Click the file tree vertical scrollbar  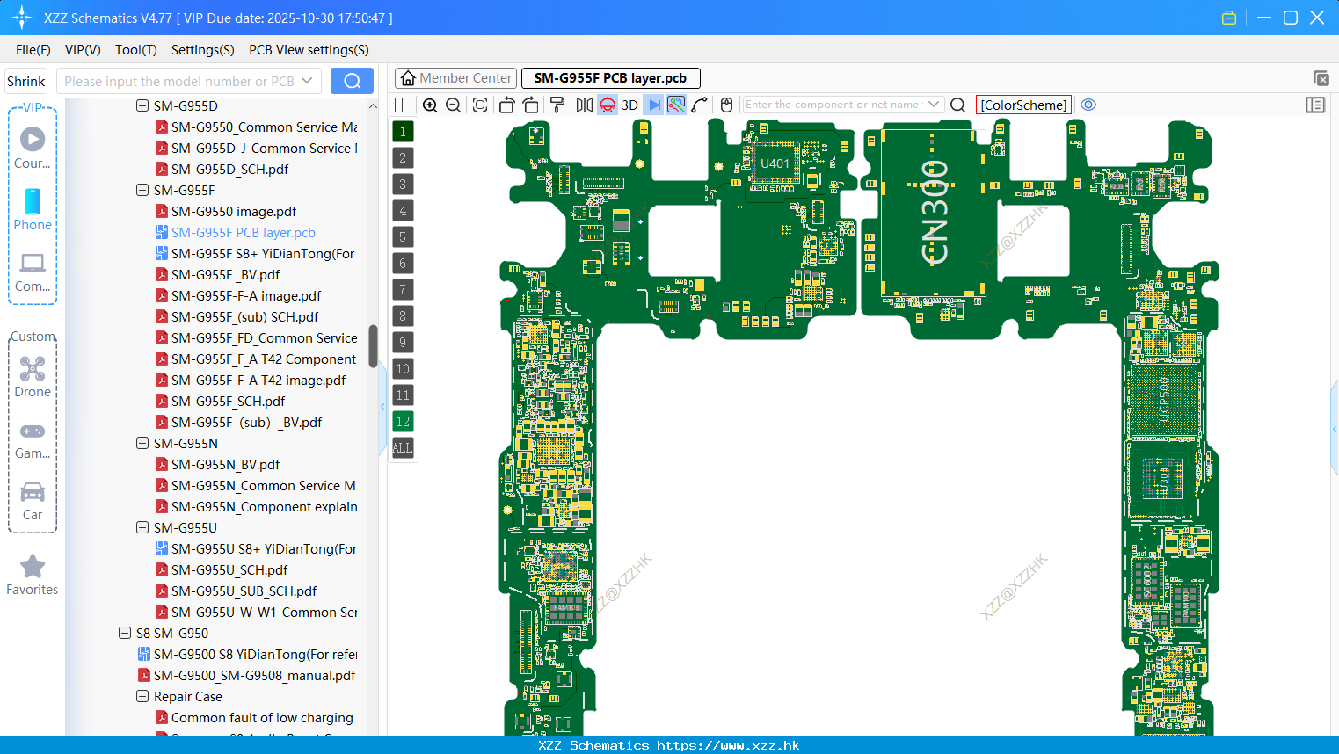pyautogui.click(x=373, y=346)
